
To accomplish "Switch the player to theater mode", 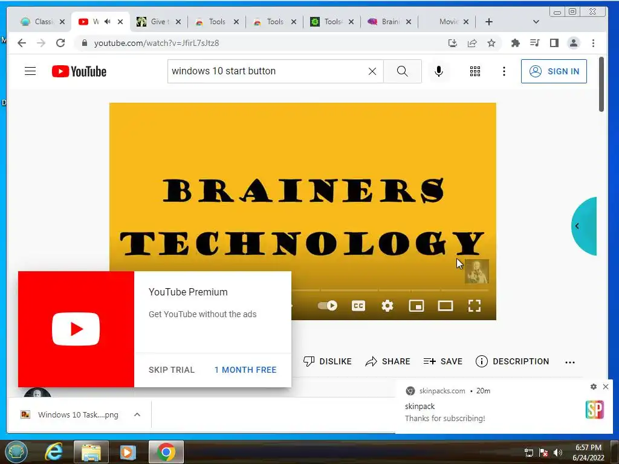I will coord(446,305).
